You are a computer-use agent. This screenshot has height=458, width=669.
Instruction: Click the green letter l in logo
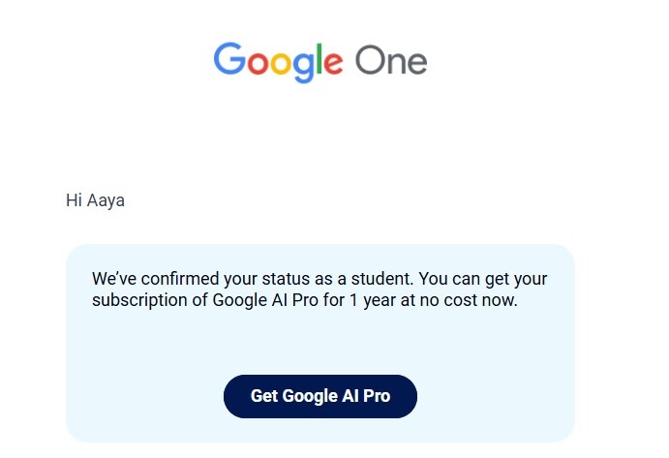click(x=320, y=58)
